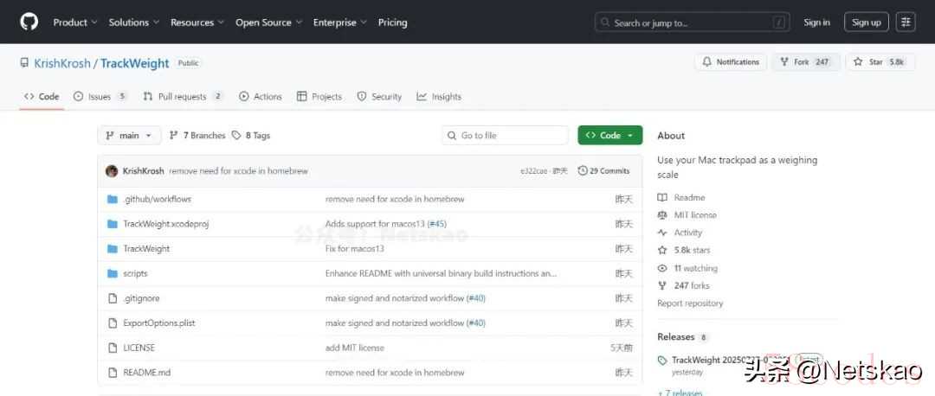935x396 pixels.
Task: Open the Pull requests tab
Action: [x=182, y=97]
